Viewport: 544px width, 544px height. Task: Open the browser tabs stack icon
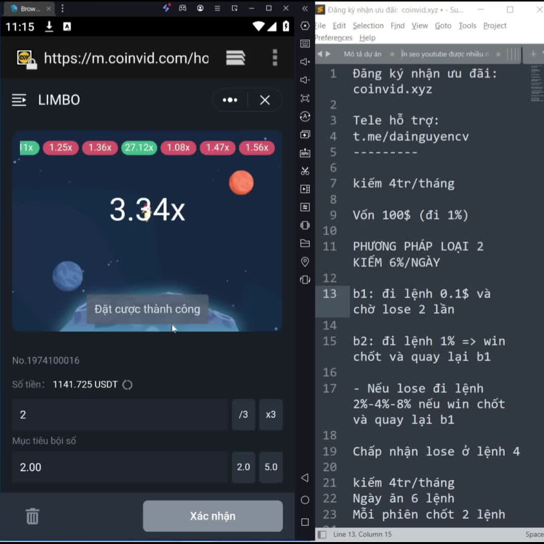click(236, 58)
